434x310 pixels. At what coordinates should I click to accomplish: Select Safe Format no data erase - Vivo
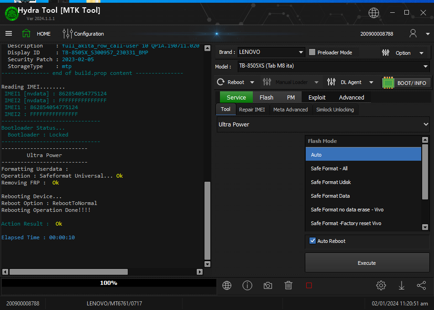tap(363, 210)
